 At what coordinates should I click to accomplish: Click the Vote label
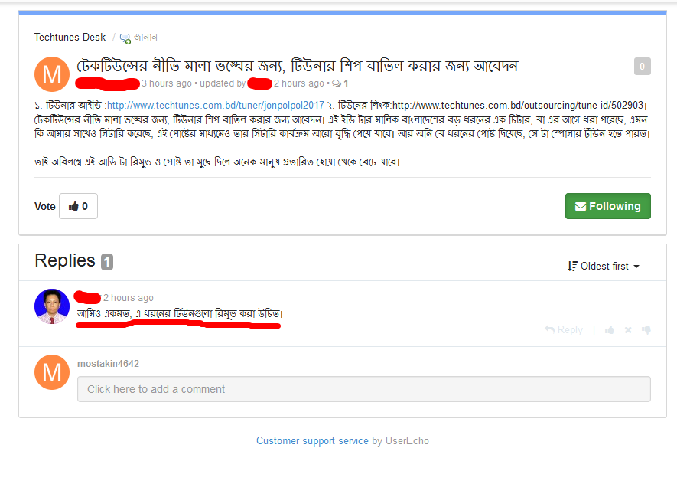click(x=45, y=207)
